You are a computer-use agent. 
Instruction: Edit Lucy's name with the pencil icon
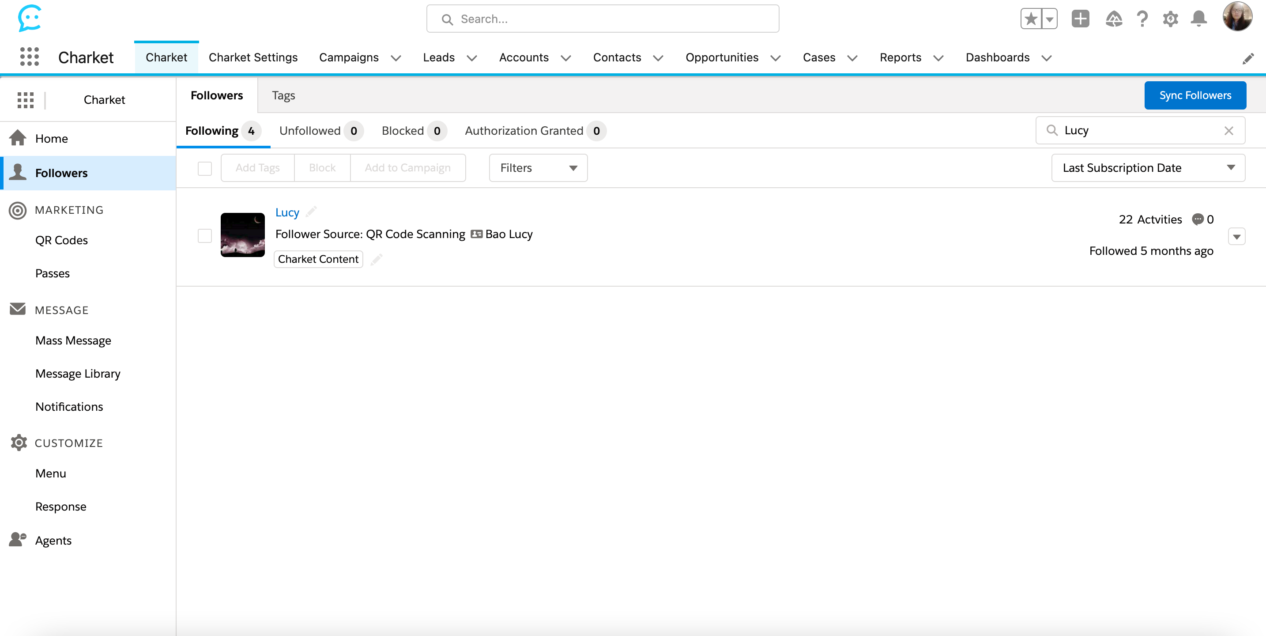311,212
